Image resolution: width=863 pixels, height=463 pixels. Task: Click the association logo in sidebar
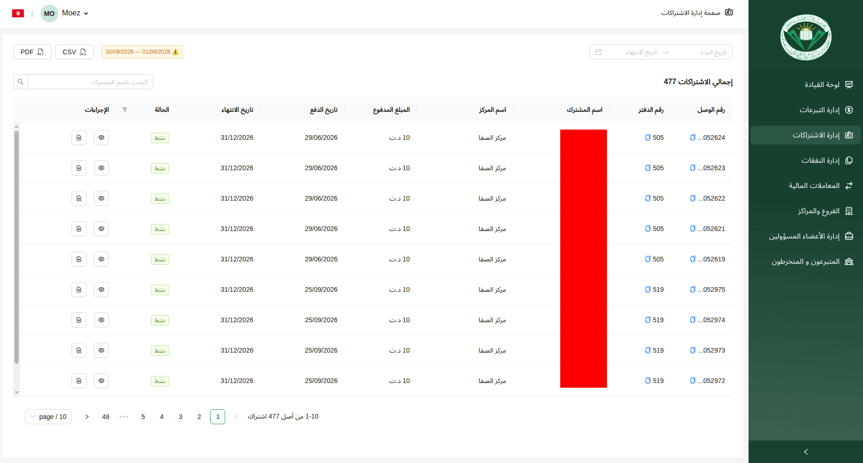pos(806,37)
